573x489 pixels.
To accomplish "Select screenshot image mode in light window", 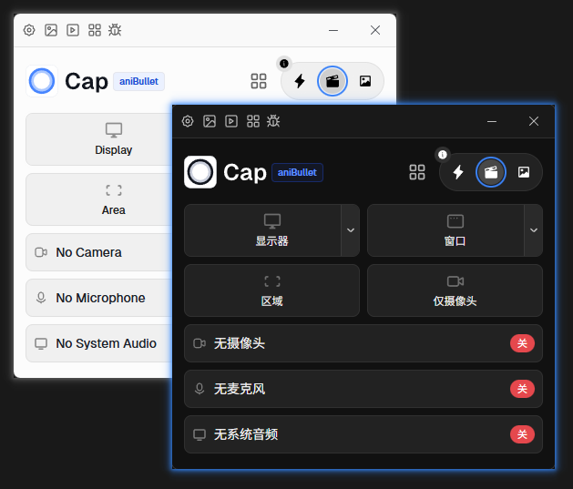I will [x=365, y=81].
